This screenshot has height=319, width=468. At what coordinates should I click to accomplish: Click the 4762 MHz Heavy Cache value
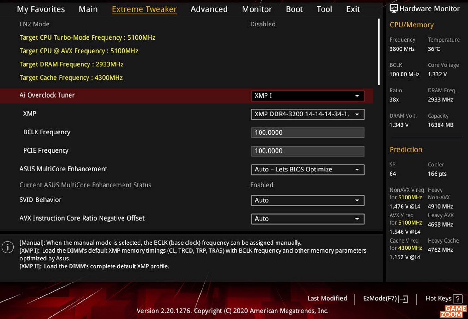[440, 250]
